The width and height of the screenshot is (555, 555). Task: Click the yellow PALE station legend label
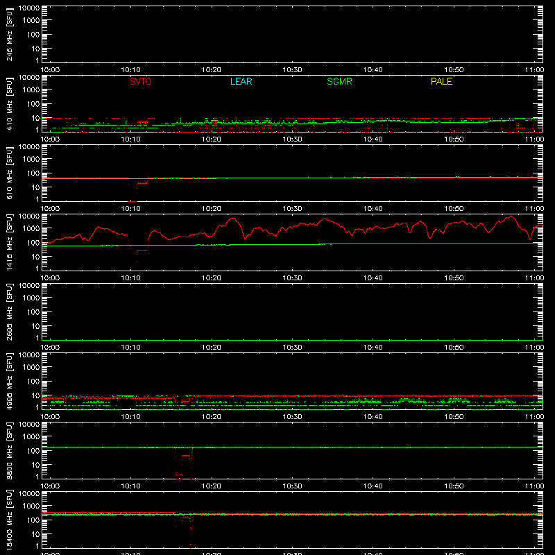point(441,81)
